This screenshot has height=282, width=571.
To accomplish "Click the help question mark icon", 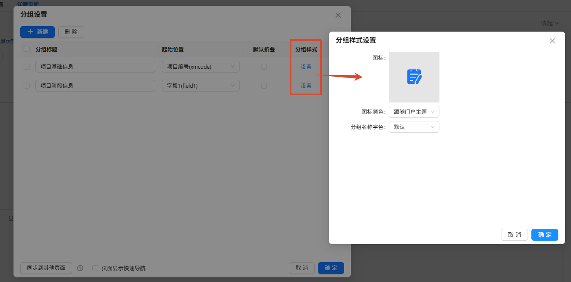I will [x=80, y=268].
